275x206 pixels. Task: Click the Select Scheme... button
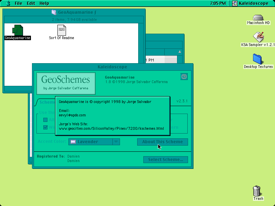tap(166, 160)
